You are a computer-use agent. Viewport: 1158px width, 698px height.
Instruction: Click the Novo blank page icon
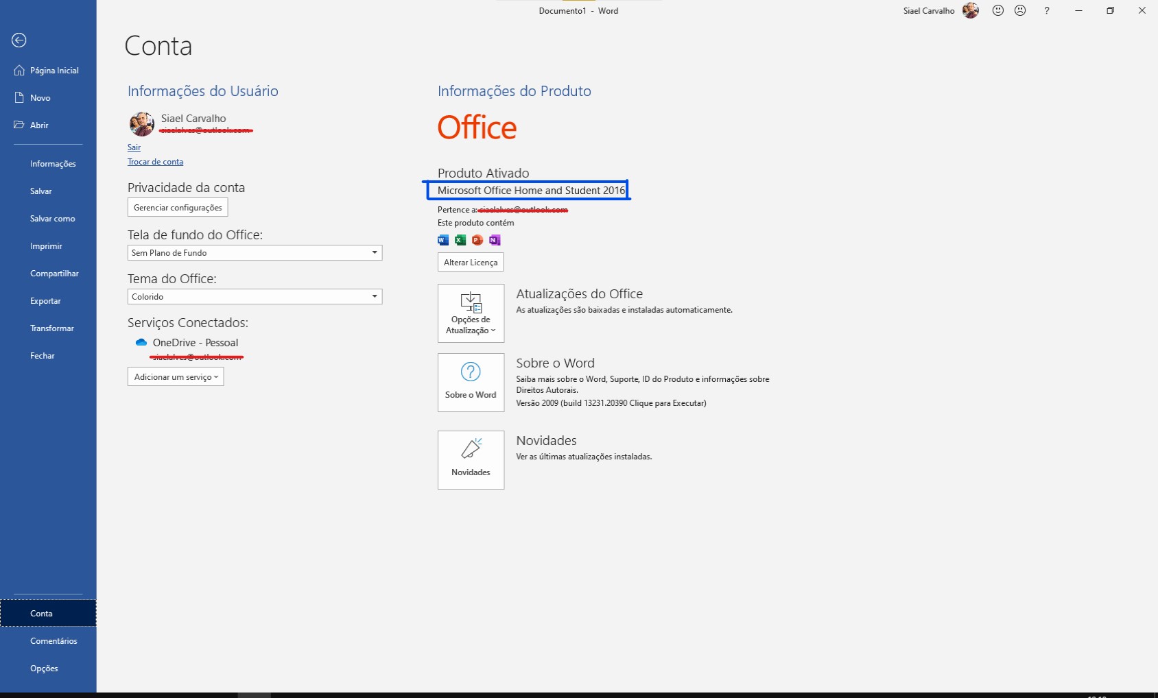click(x=19, y=98)
